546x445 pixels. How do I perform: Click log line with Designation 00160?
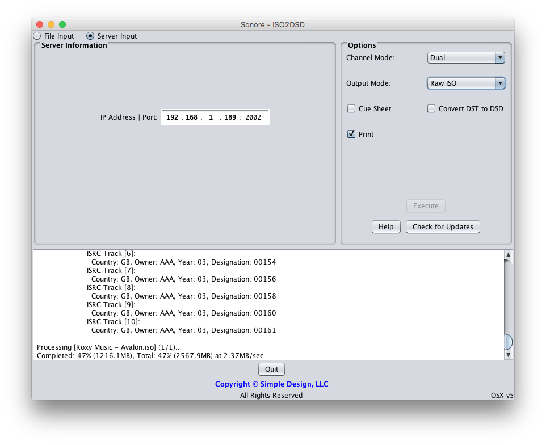coord(183,313)
